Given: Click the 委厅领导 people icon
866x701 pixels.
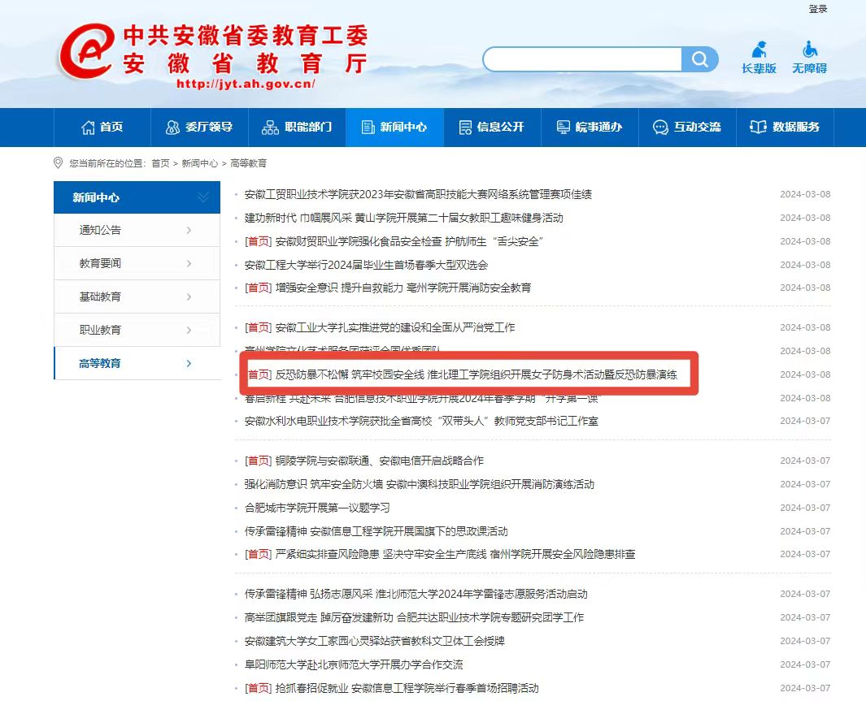Looking at the screenshot, I should 172,128.
